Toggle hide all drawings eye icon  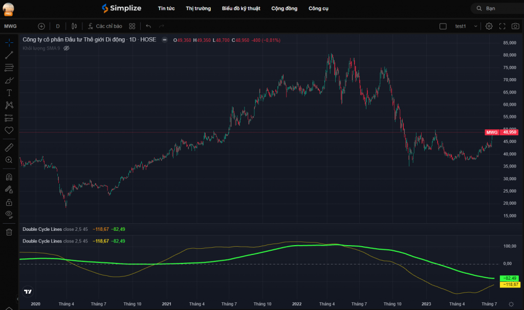pos(9,214)
